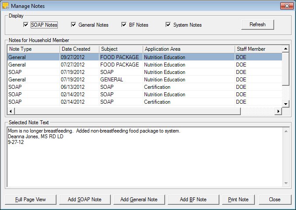Screen dimensions: 296x210
Task: Click the horizontal scrollbar thumb in notes list
Action: coord(127,111)
